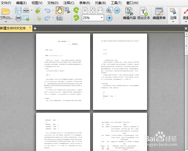Close all tabs with the X at tab bar end
Image resolution: width=188 pixels, height=151 pixels.
[x=186, y=29]
